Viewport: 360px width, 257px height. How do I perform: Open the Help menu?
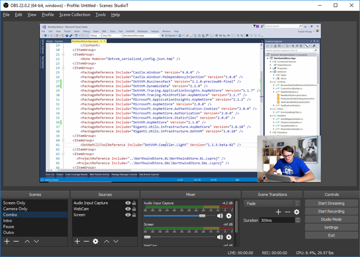(115, 15)
